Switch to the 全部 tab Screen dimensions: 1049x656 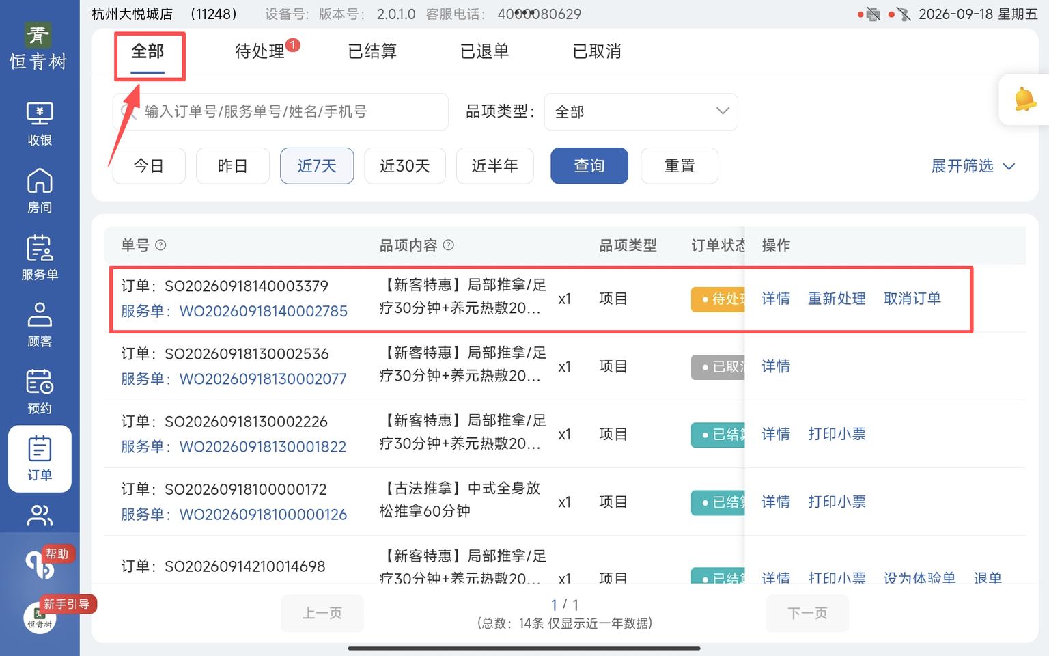[x=148, y=51]
